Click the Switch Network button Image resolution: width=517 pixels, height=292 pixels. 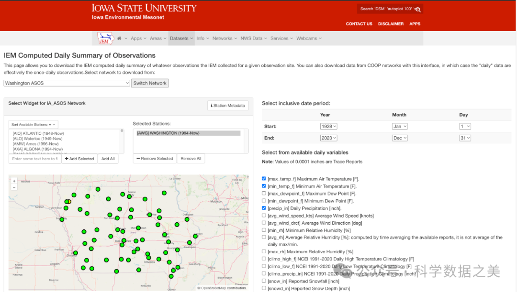click(x=150, y=83)
